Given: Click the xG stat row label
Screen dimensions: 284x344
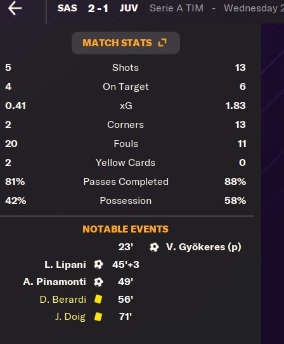Looking at the screenshot, I should point(126,106).
